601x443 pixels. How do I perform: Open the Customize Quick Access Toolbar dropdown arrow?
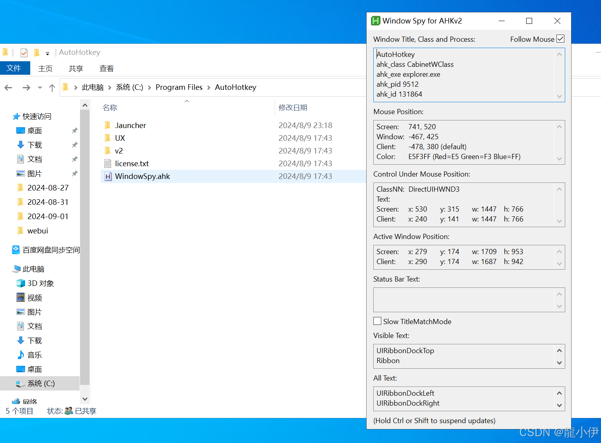(47, 53)
